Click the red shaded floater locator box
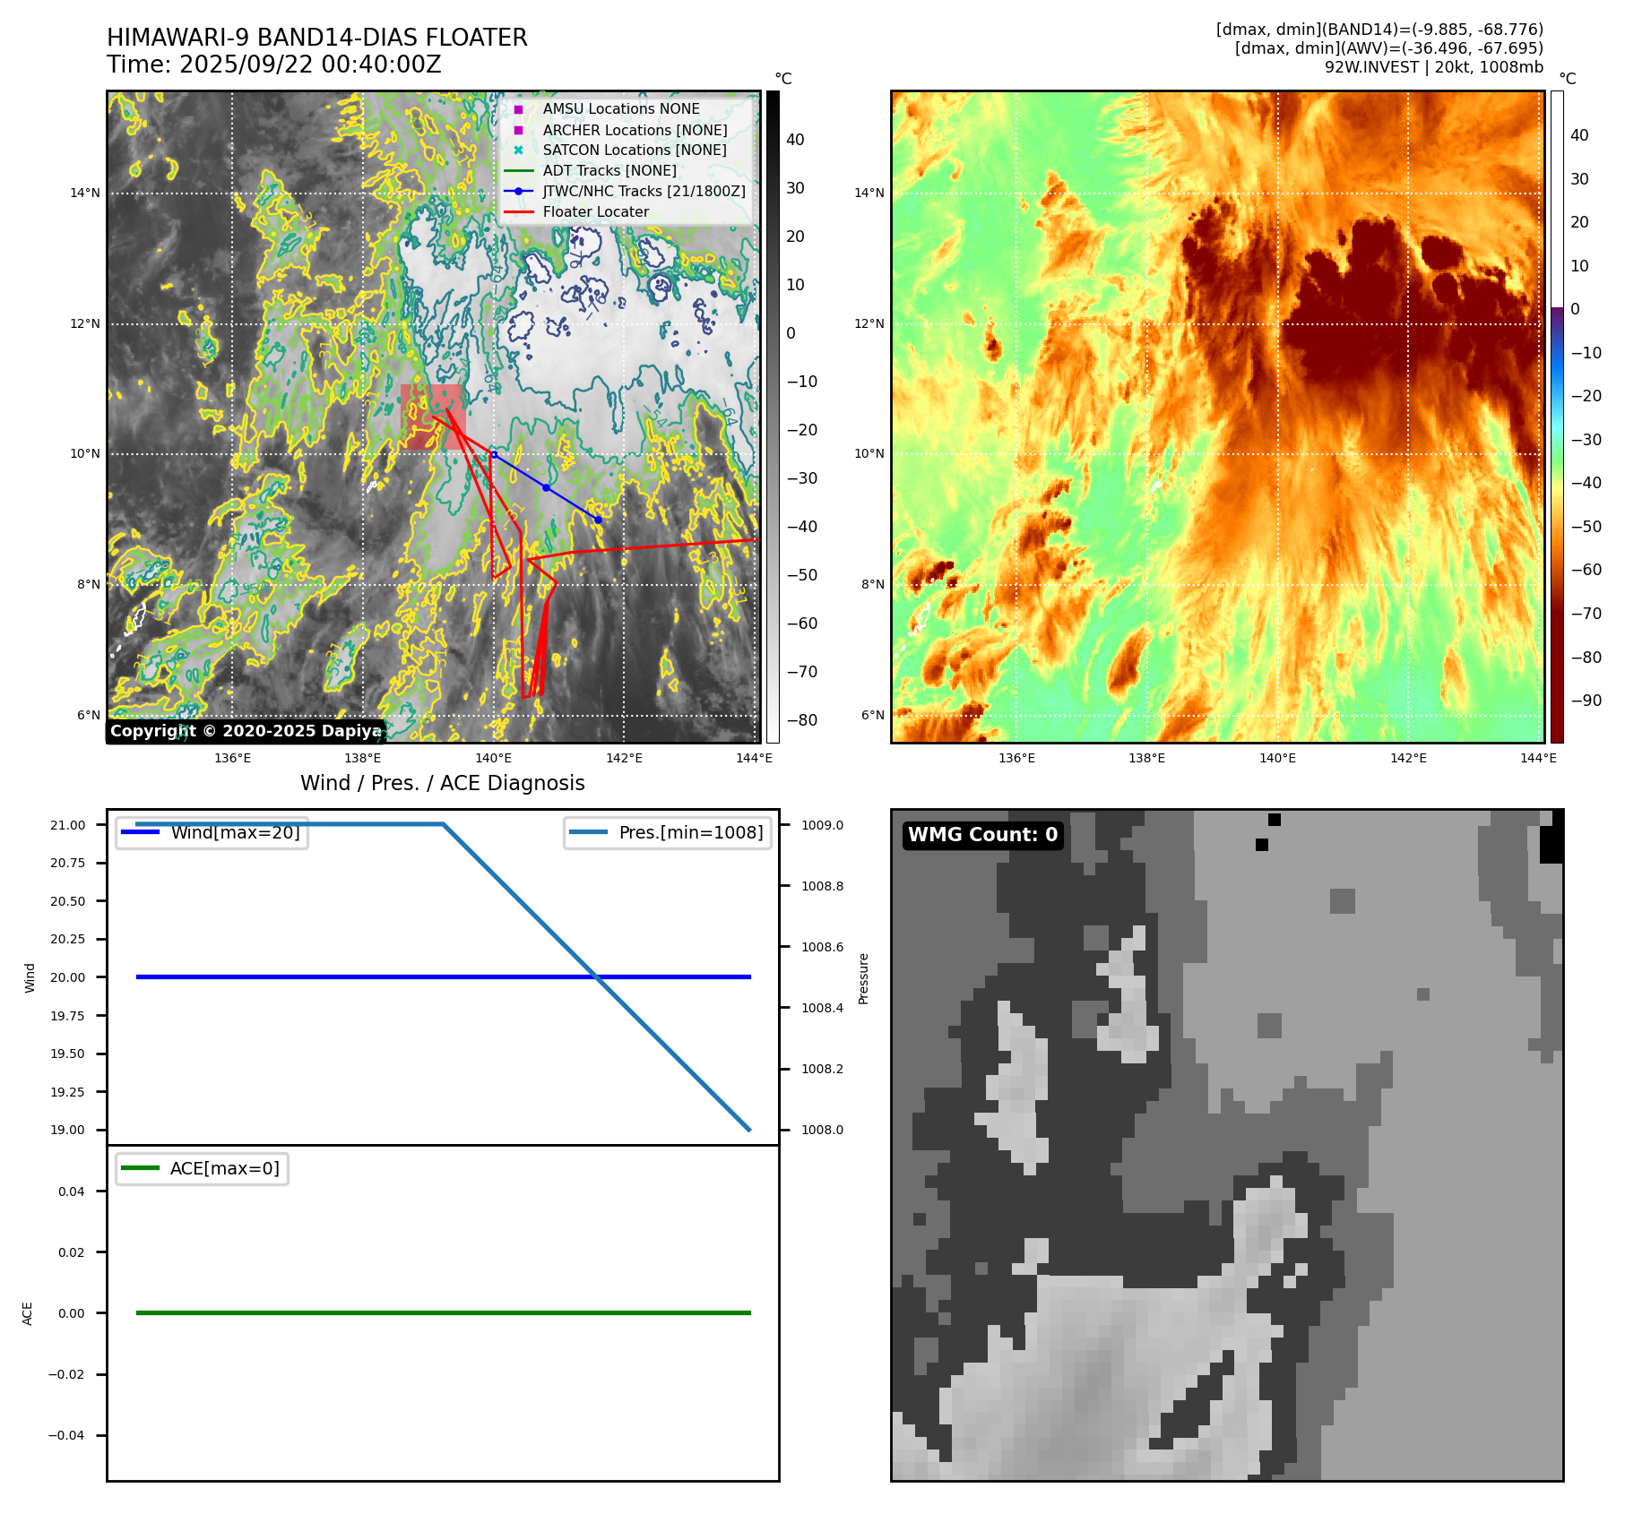 click(x=433, y=417)
